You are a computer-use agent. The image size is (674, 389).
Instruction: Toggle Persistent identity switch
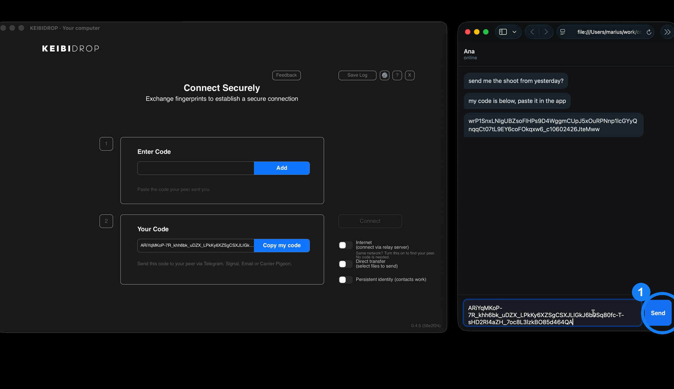click(345, 280)
